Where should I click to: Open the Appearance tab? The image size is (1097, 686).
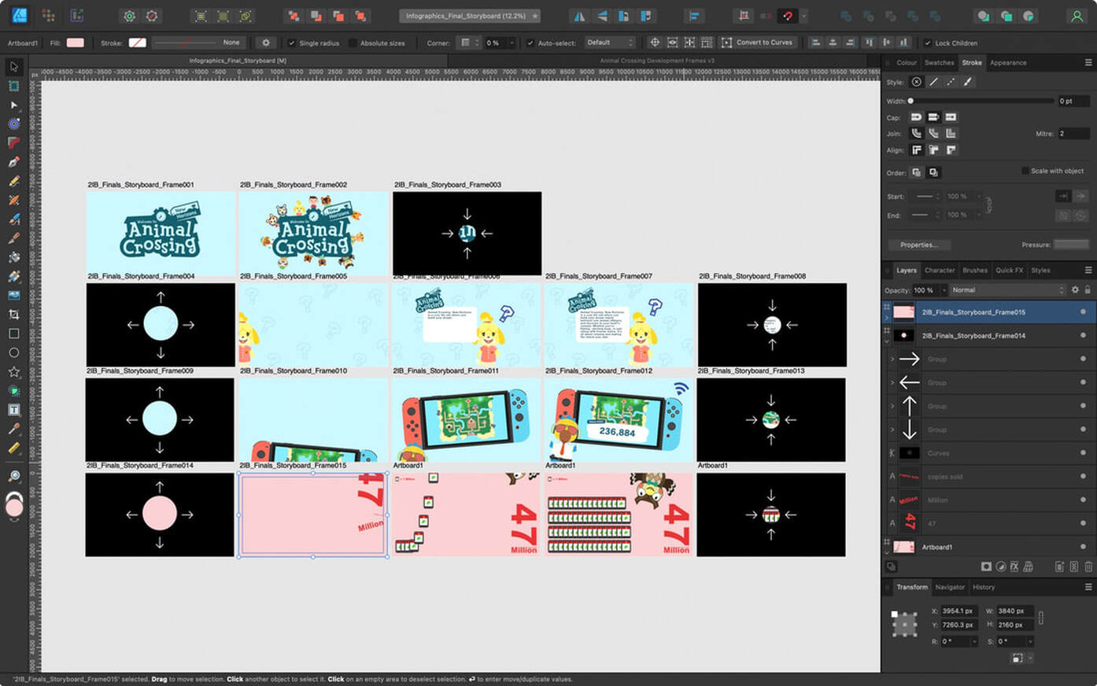1008,63
